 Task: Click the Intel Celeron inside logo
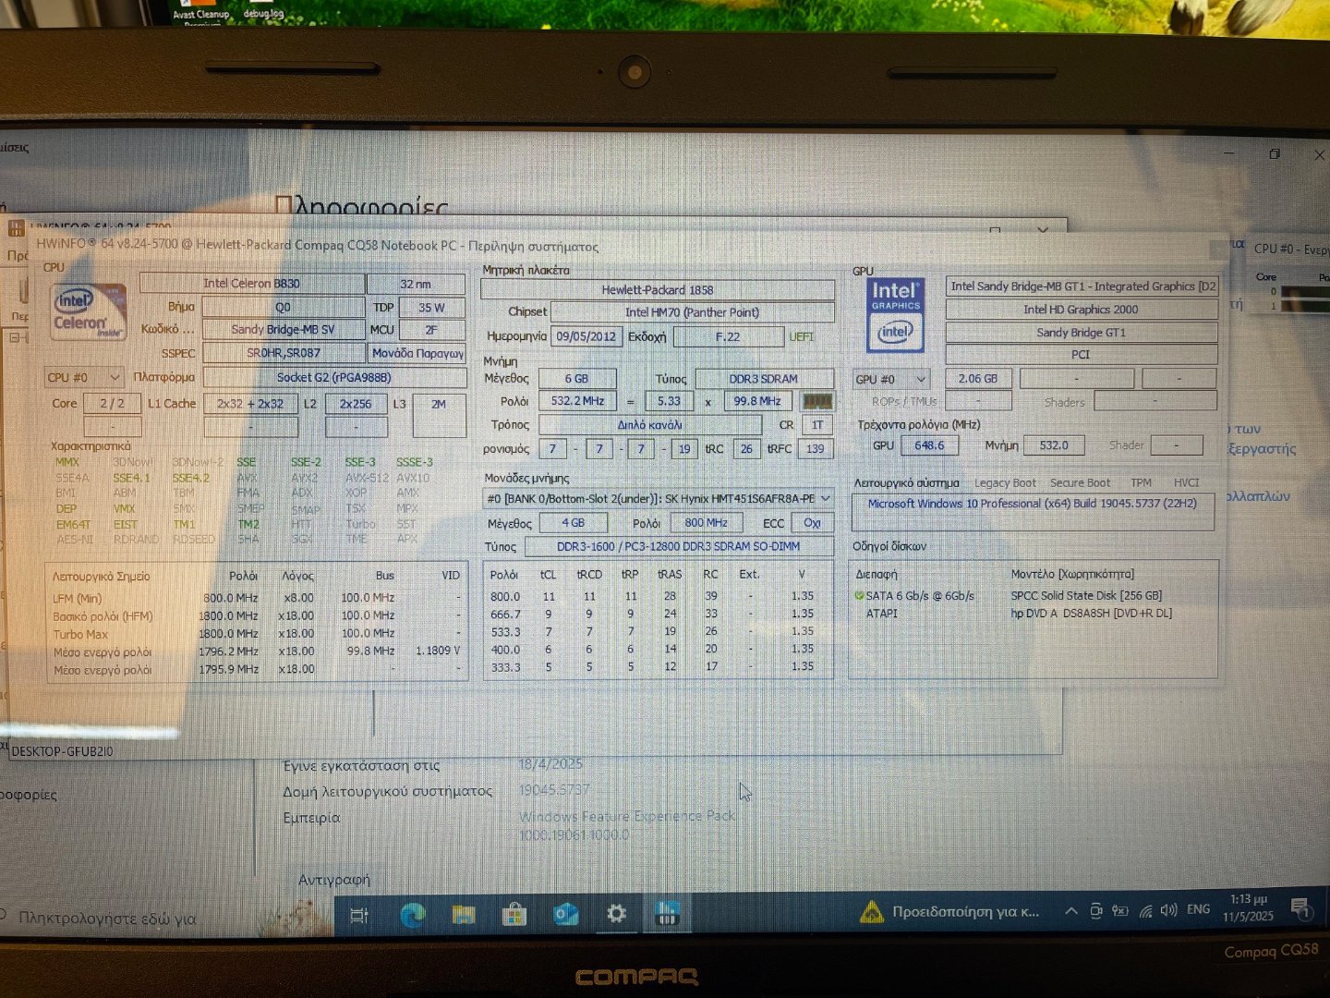click(88, 311)
